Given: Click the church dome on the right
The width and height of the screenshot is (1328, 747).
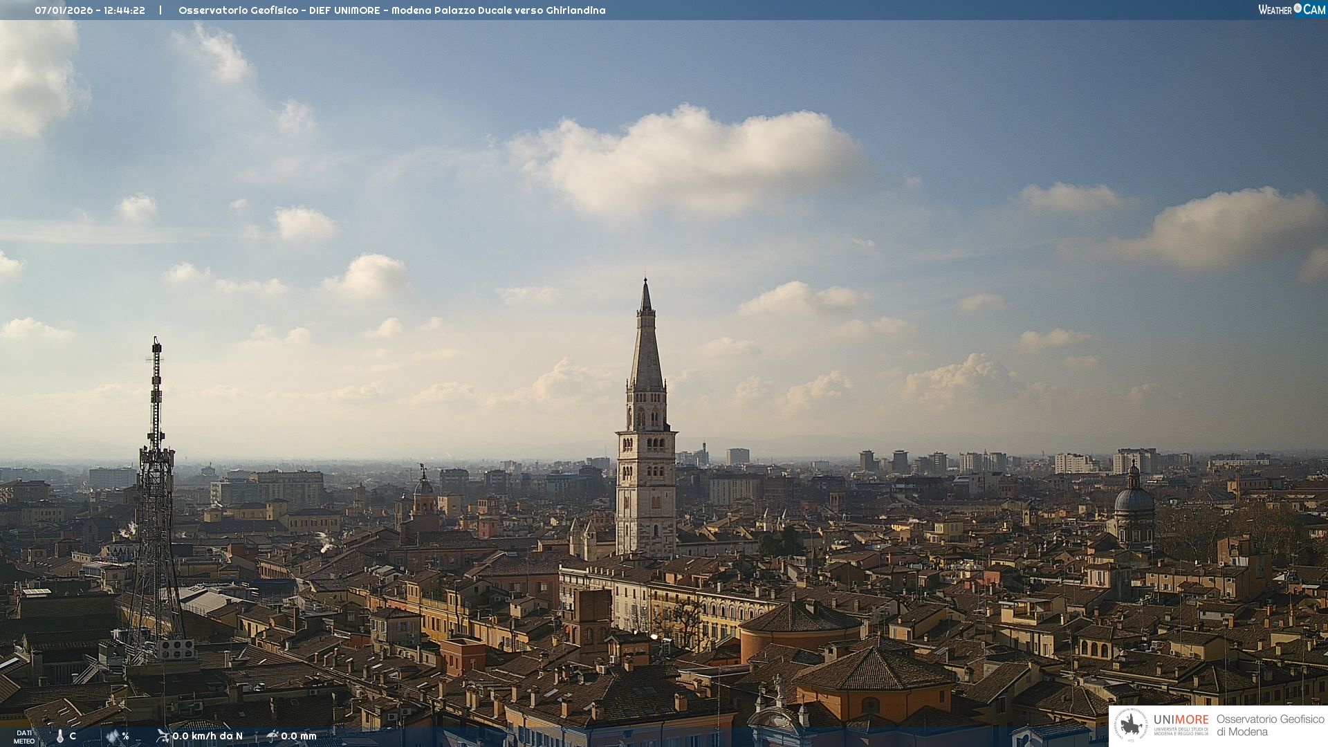Looking at the screenshot, I should point(1134,498).
